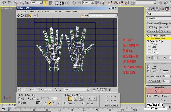
Task: Click the Redo arrow in main toolbar
Action: [10, 3]
